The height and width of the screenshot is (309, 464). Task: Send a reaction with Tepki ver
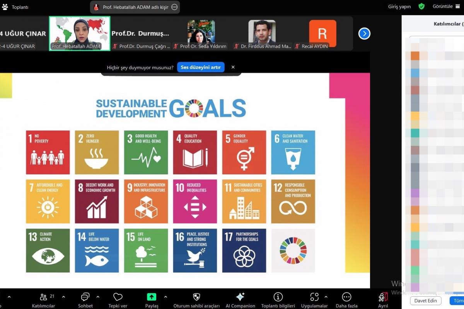[118, 300]
